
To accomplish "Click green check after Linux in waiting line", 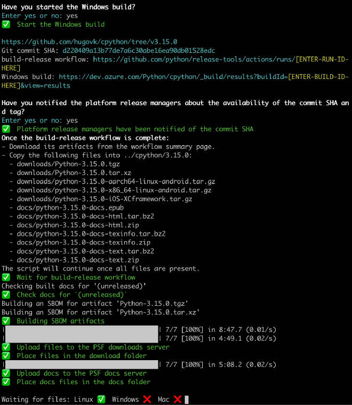I will point(101,399).
